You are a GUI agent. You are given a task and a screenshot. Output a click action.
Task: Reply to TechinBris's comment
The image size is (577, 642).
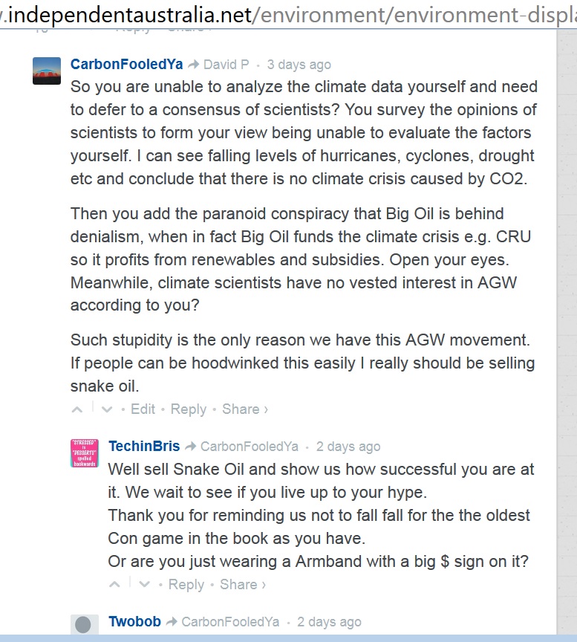pyautogui.click(x=186, y=584)
